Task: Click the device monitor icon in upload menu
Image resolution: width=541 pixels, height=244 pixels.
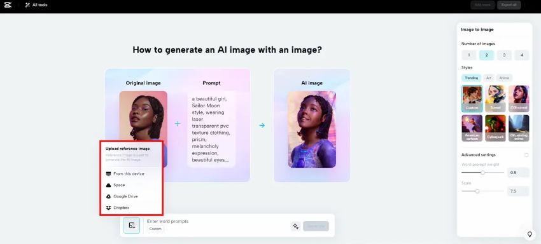Action: click(x=108, y=173)
